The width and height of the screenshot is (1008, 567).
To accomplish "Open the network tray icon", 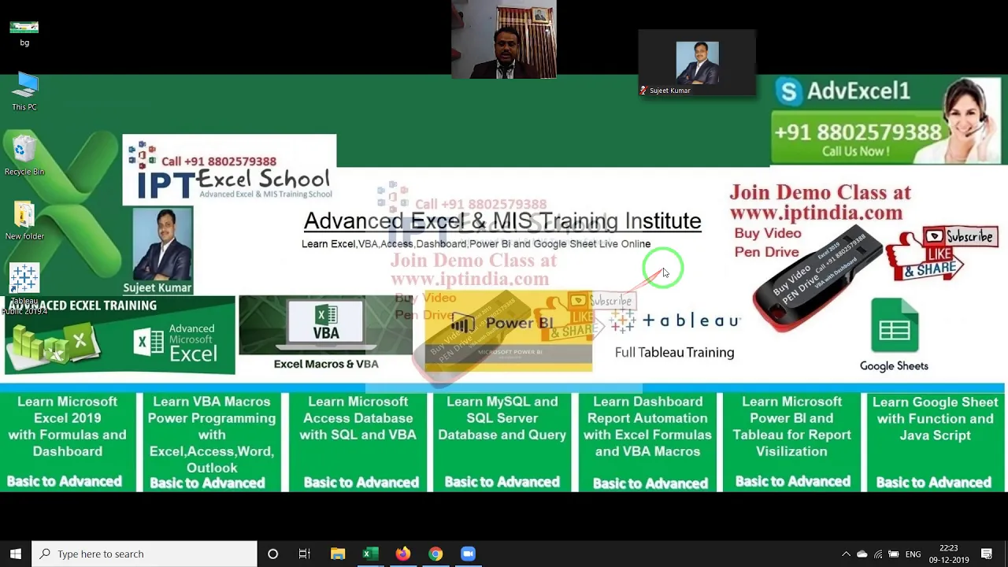I will coord(878,554).
